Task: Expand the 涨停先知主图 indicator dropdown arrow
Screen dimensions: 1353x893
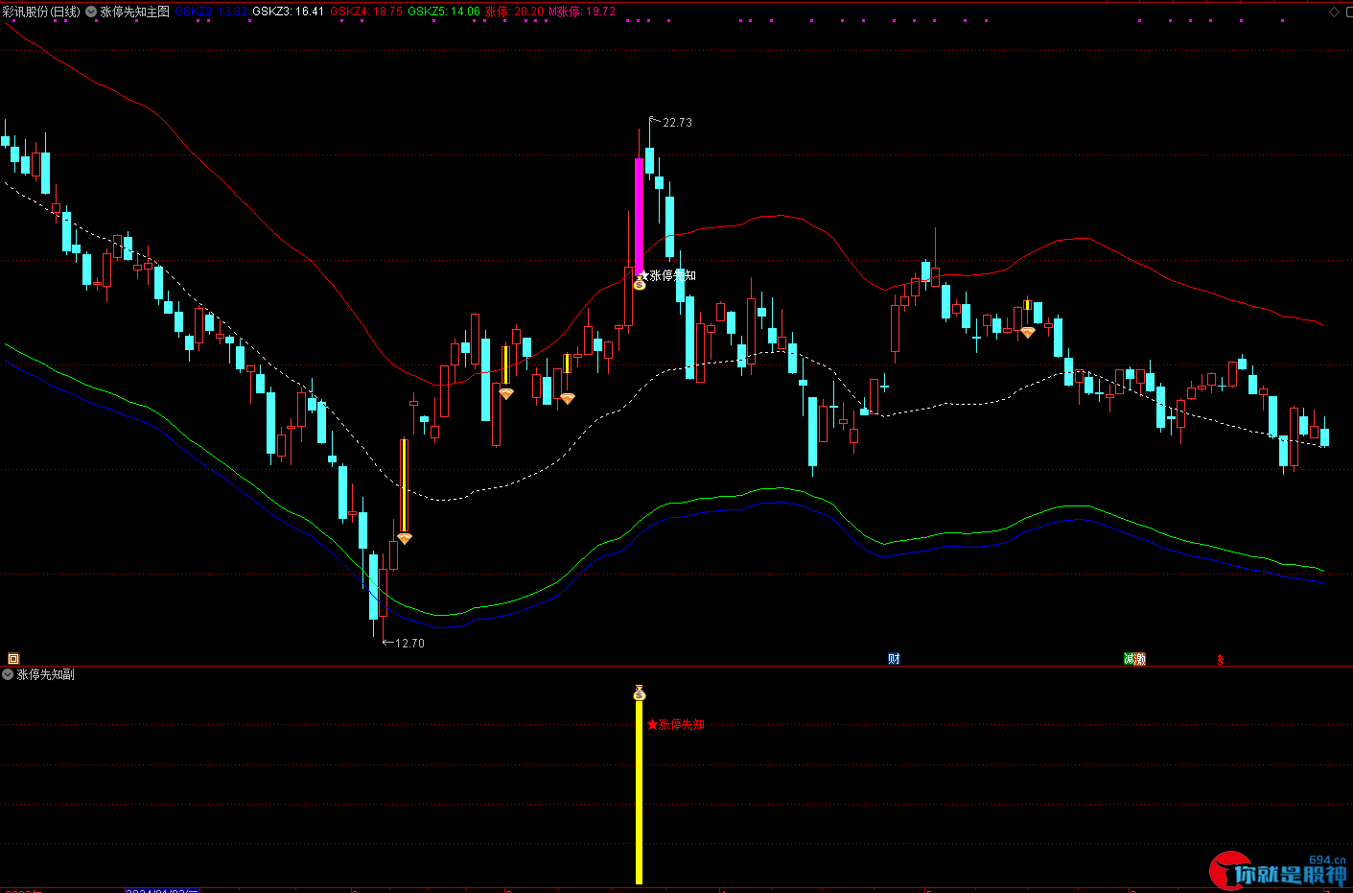Action: tap(91, 12)
